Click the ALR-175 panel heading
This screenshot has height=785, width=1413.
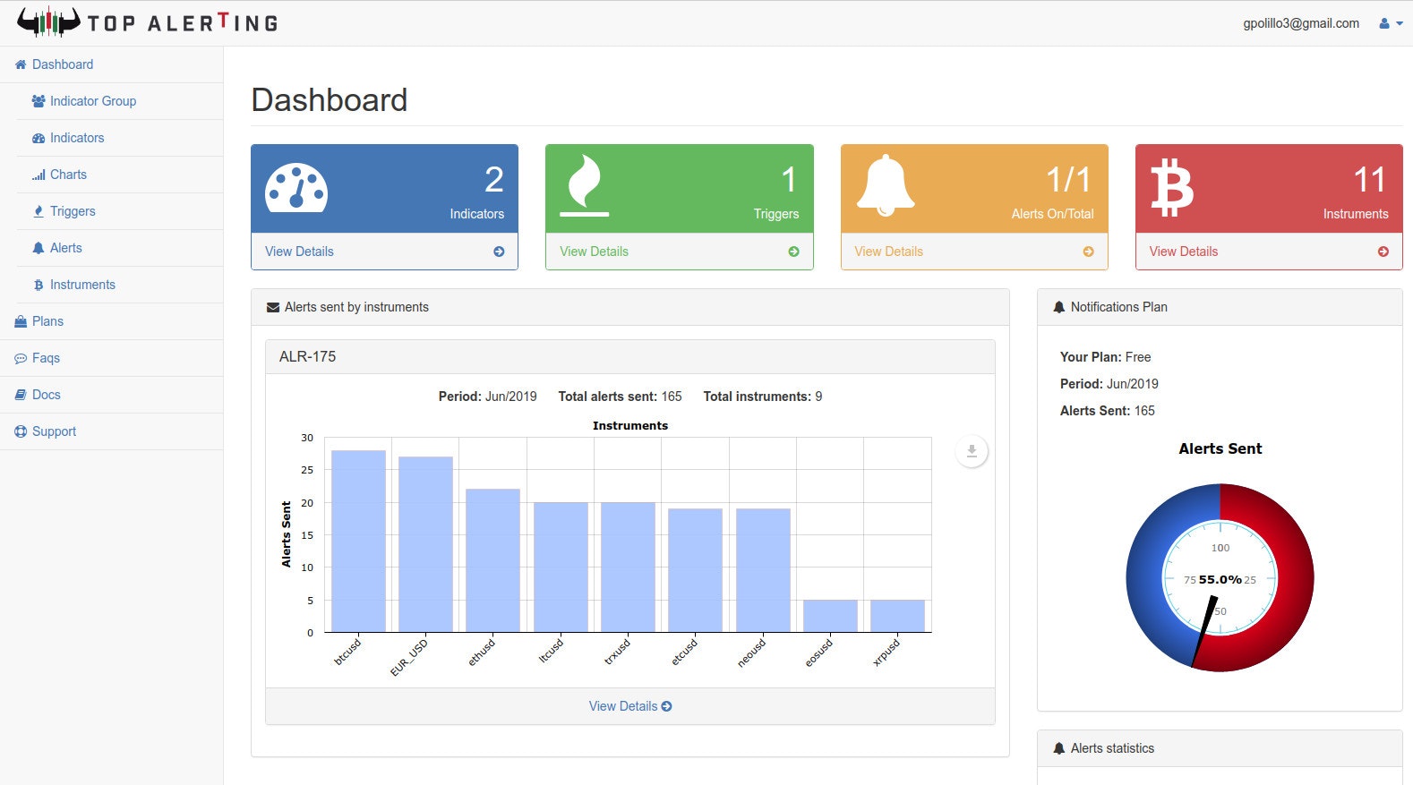[630, 356]
